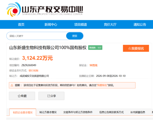Image resolution: width=153 pixels, height=120 pixels.
Task: Click listing dates 2026-09-08至2026-10-10
Action: (111, 76)
